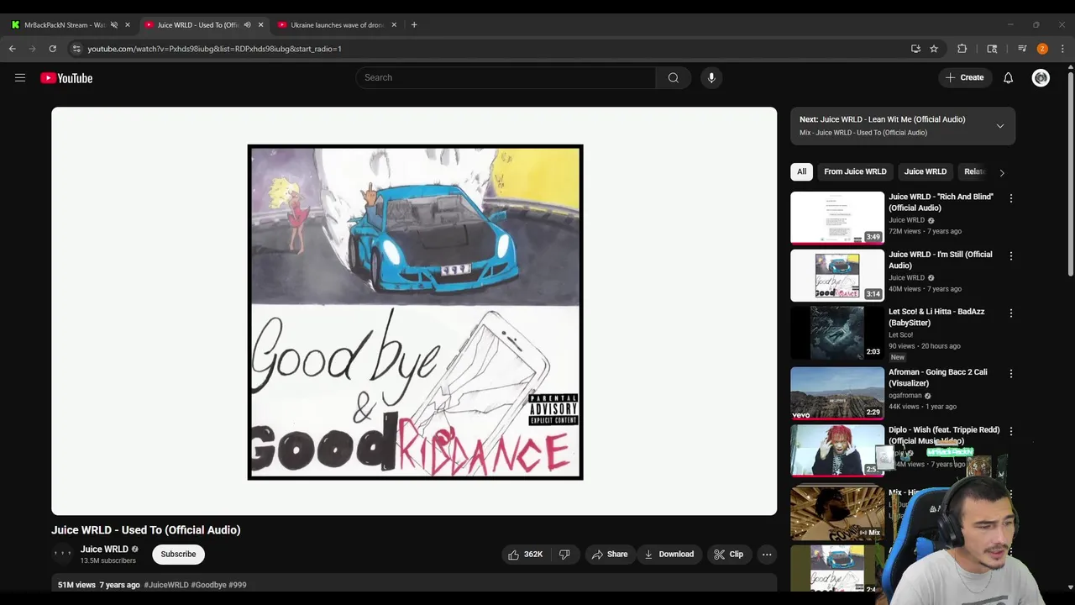Viewport: 1075px width, 605px height.
Task: Go to the YouTube home logo
Action: (66, 78)
